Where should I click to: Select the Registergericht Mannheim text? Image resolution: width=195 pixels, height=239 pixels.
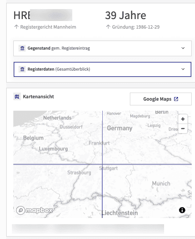48,27
